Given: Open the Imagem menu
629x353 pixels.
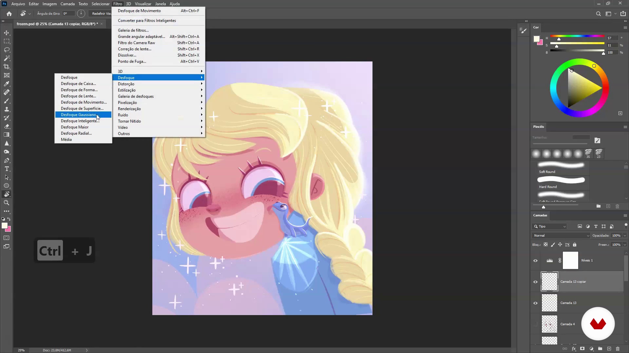Looking at the screenshot, I should pos(49,4).
